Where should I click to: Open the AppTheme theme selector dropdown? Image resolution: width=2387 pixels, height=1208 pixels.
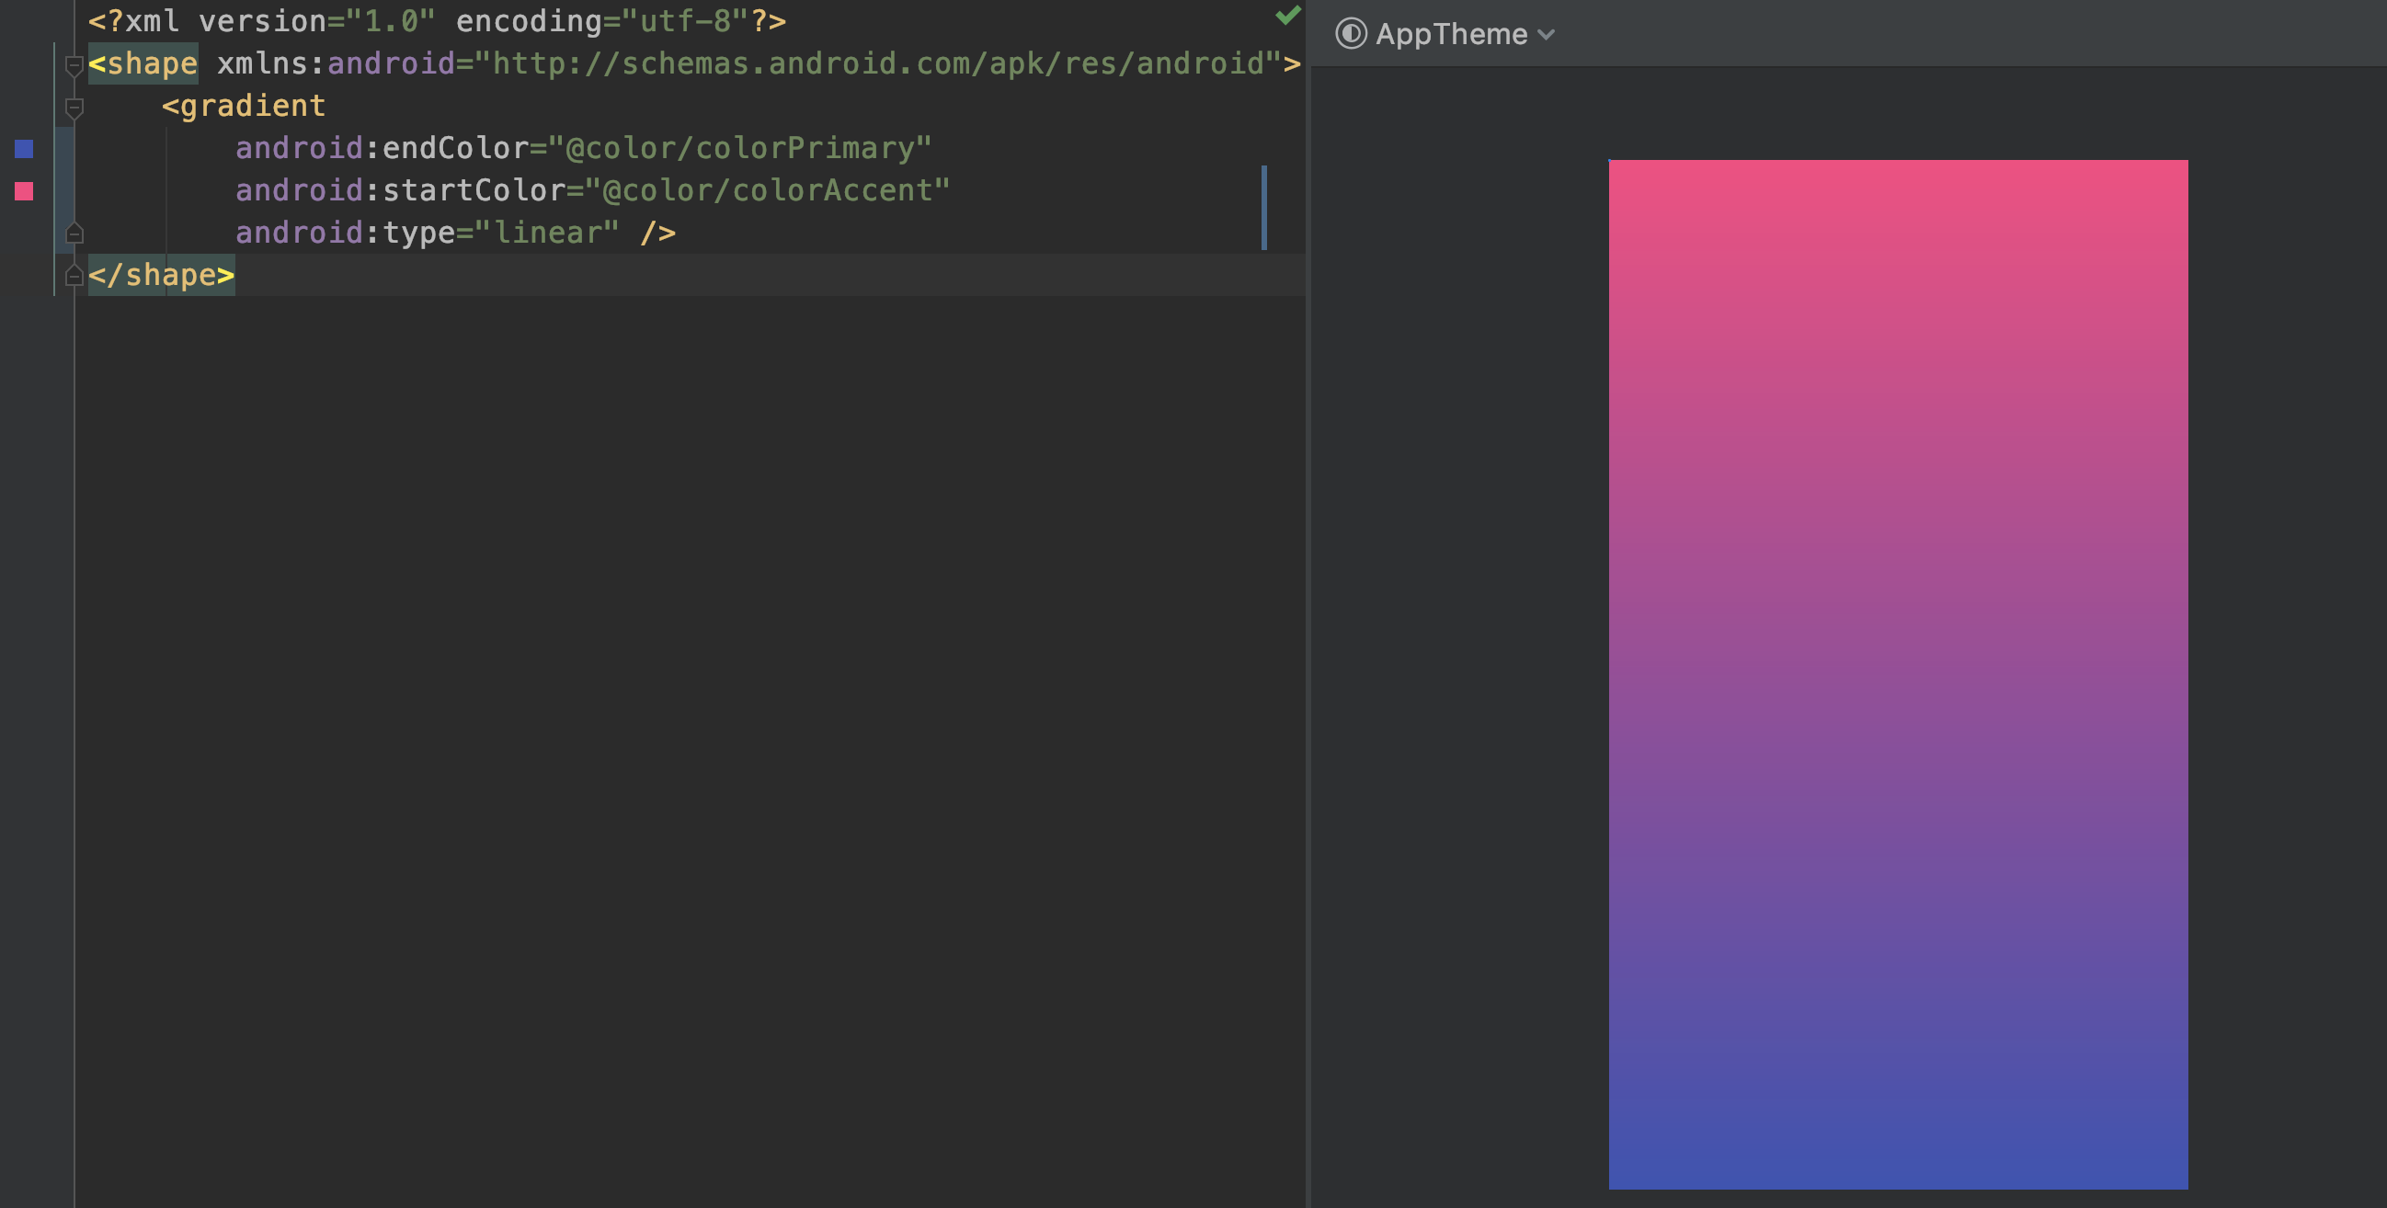(1544, 35)
